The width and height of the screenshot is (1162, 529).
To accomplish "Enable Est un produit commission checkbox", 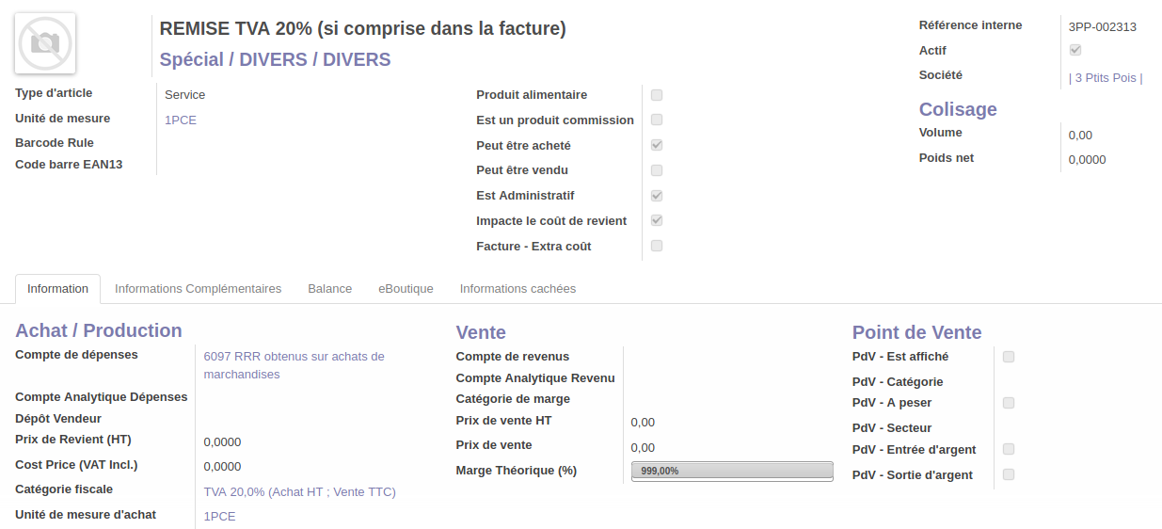I will click(657, 120).
